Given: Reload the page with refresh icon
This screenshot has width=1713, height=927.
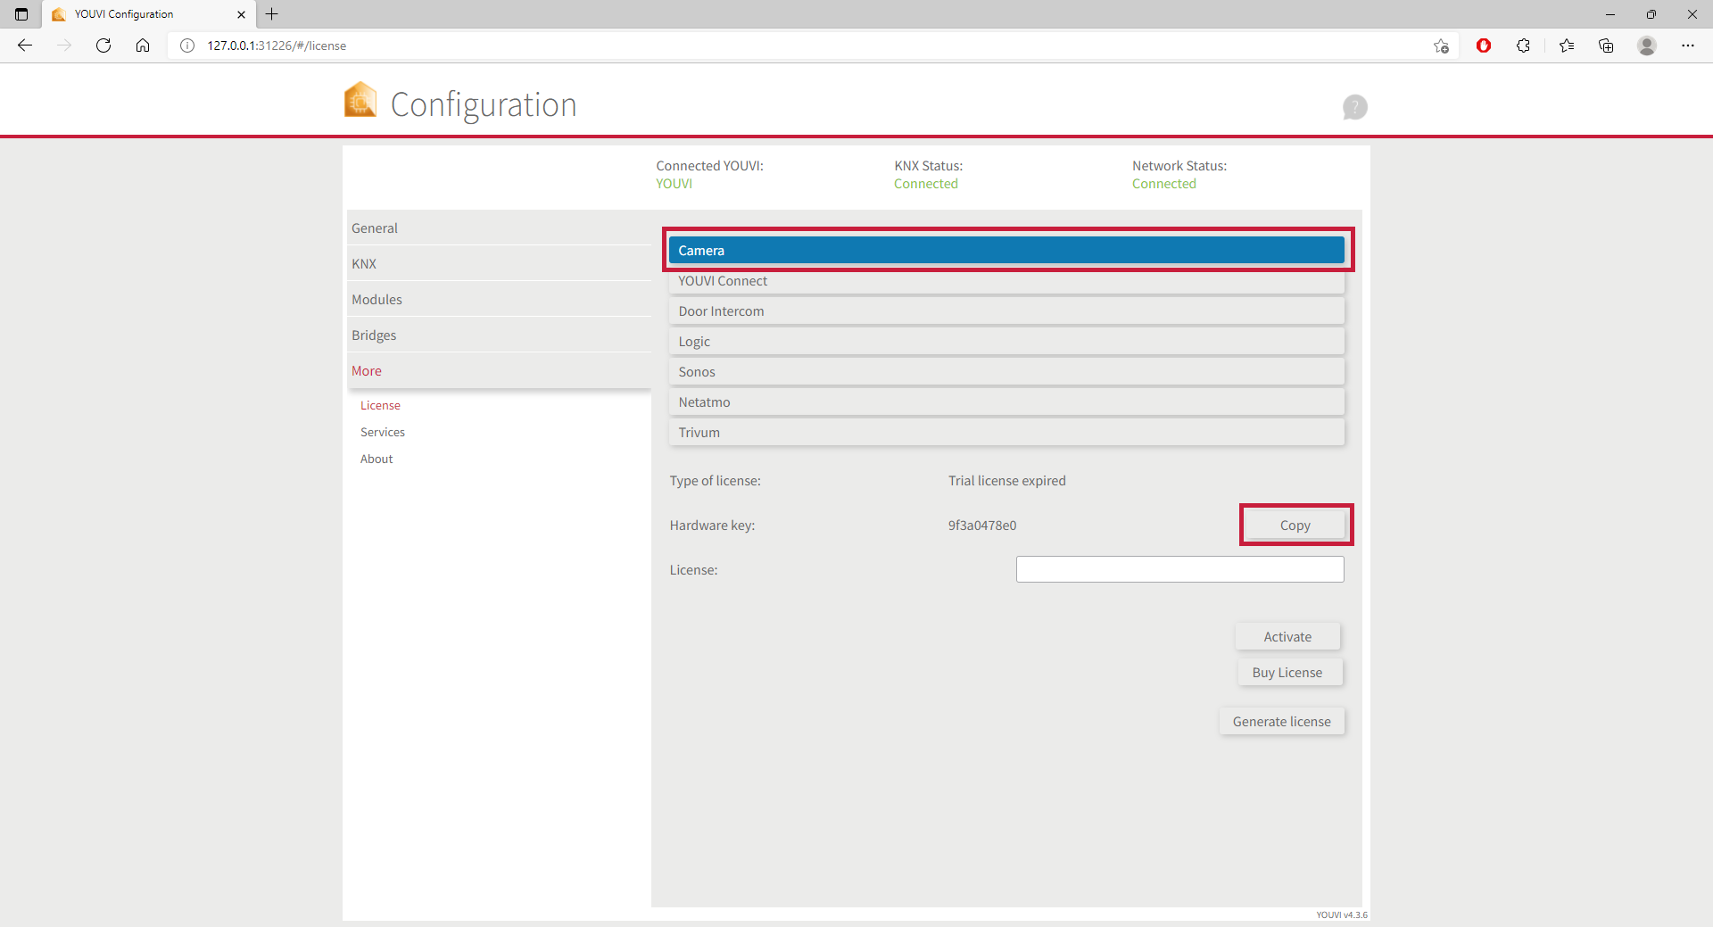Looking at the screenshot, I should tap(103, 46).
